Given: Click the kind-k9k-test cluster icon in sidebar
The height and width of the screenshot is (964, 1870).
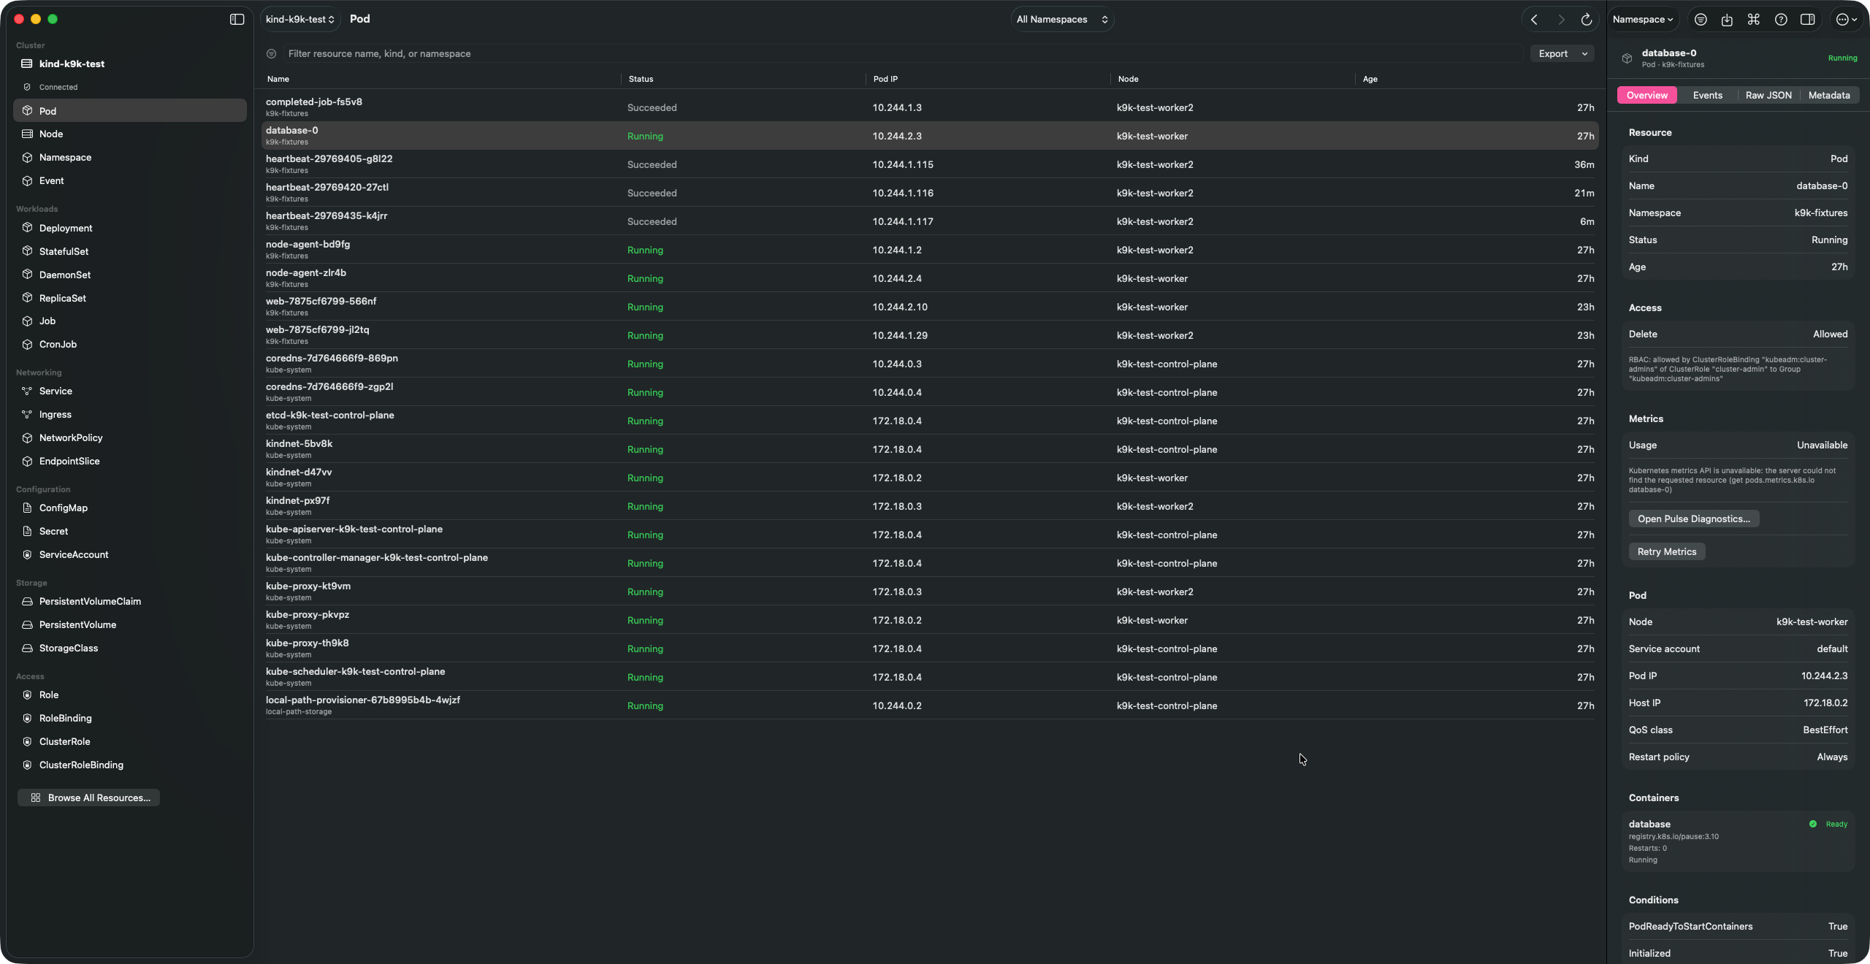Looking at the screenshot, I should 27,64.
